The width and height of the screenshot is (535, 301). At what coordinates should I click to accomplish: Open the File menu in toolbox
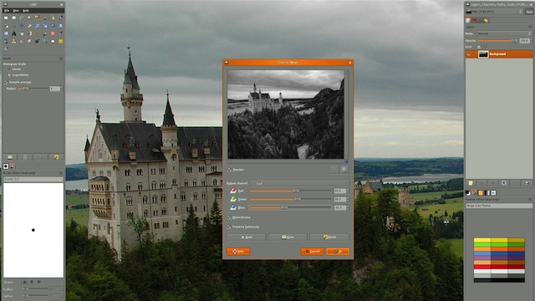[7, 11]
